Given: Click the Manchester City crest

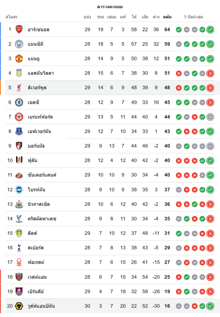Looking at the screenshot, I should pos(19,44).
